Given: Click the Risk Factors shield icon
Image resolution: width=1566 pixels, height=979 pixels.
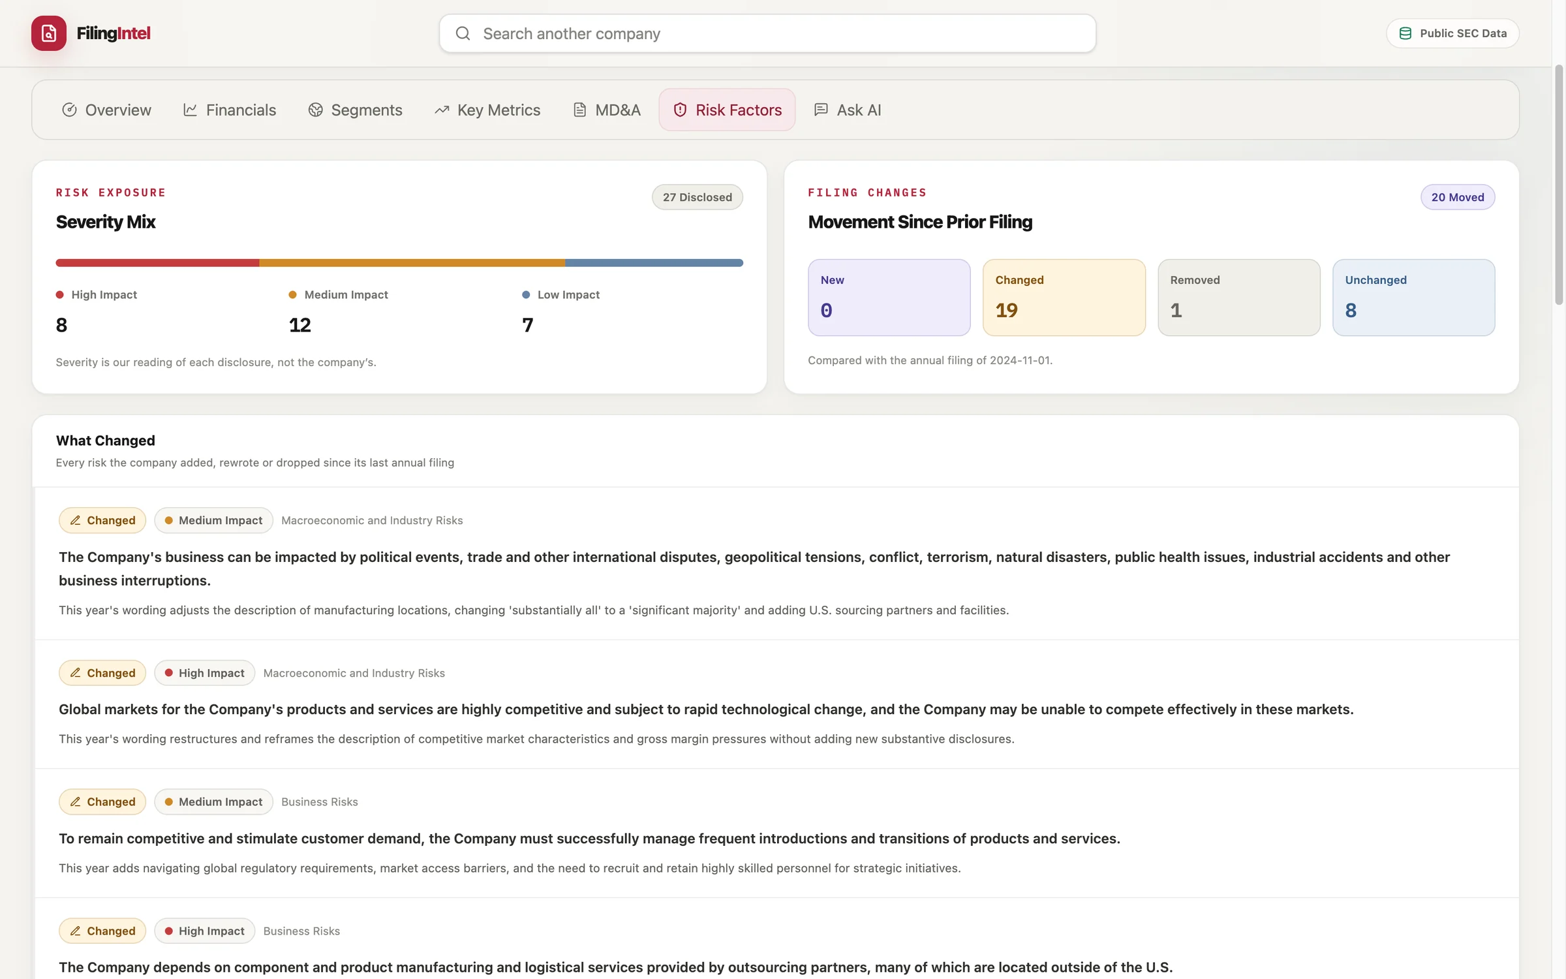Looking at the screenshot, I should (x=680, y=110).
